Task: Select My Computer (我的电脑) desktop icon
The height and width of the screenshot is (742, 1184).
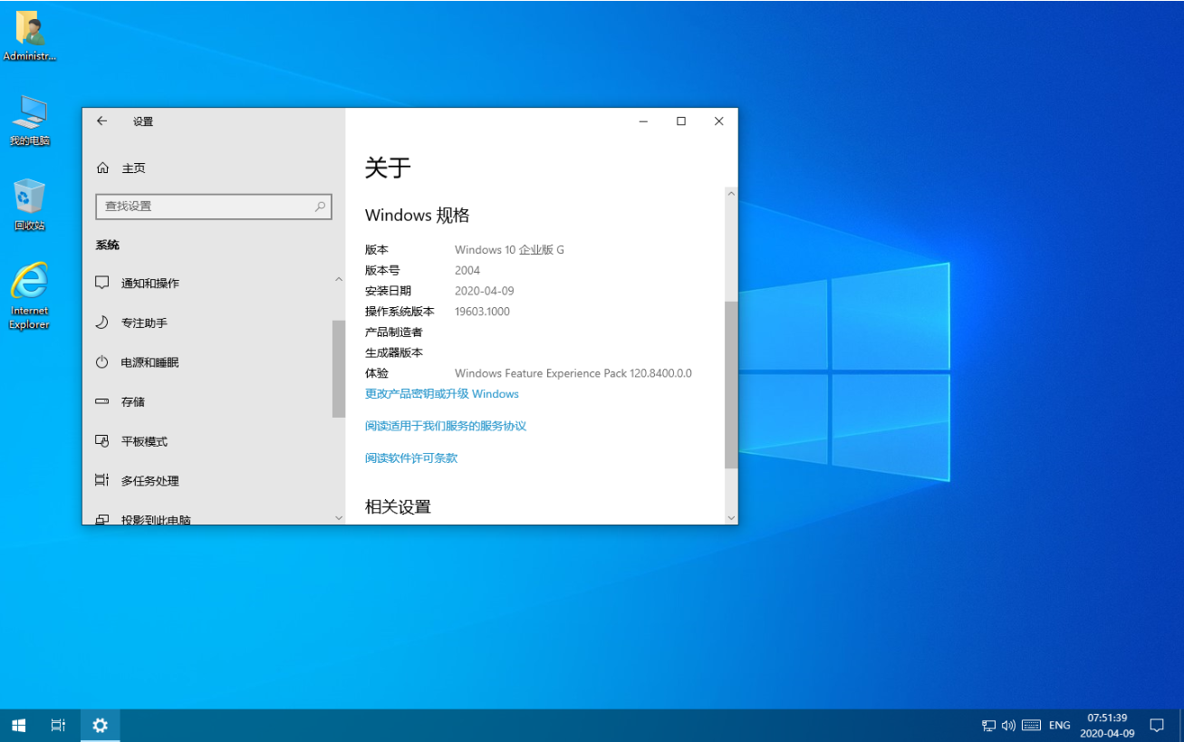Action: (29, 120)
